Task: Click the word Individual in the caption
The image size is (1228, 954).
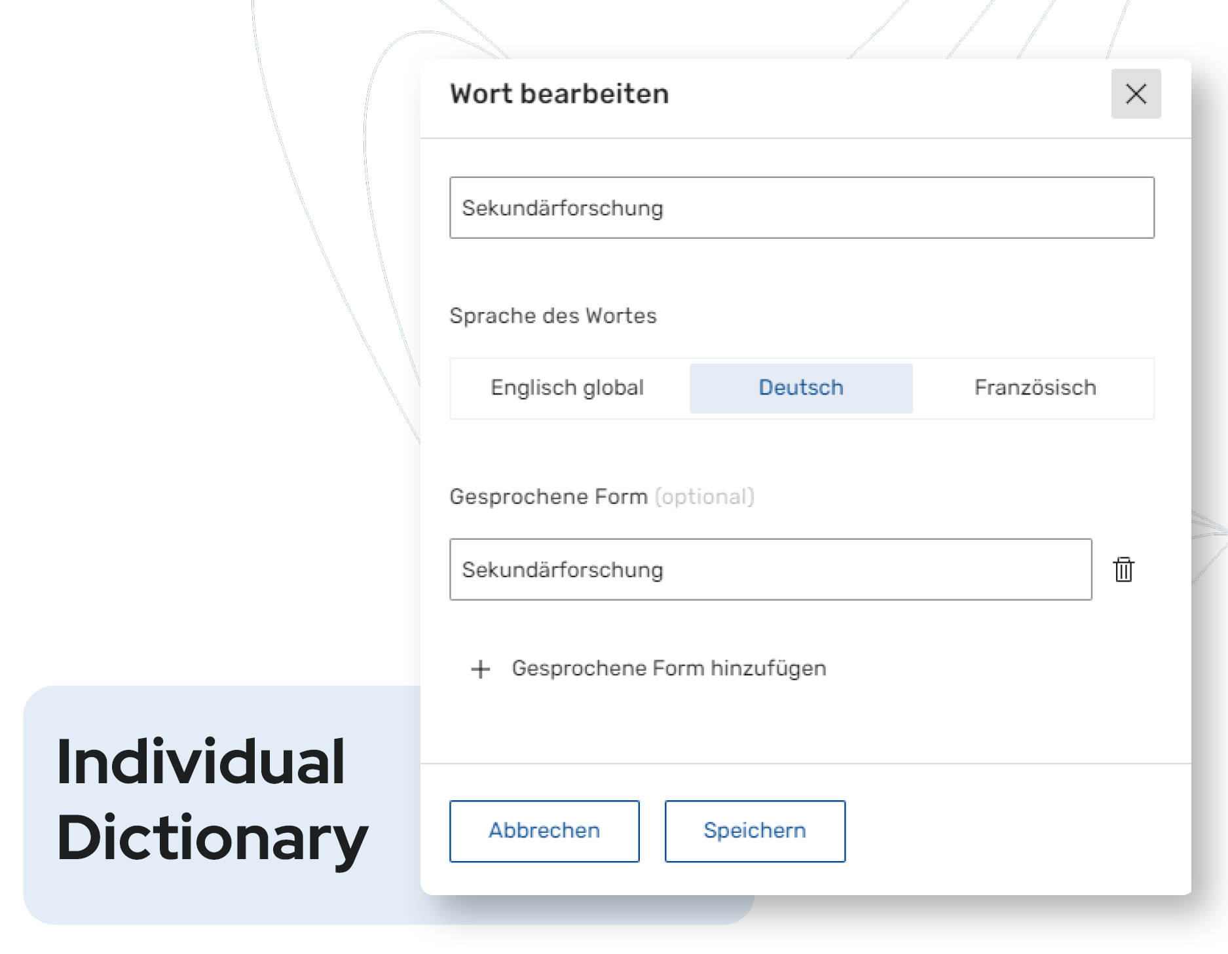Action: (x=200, y=762)
